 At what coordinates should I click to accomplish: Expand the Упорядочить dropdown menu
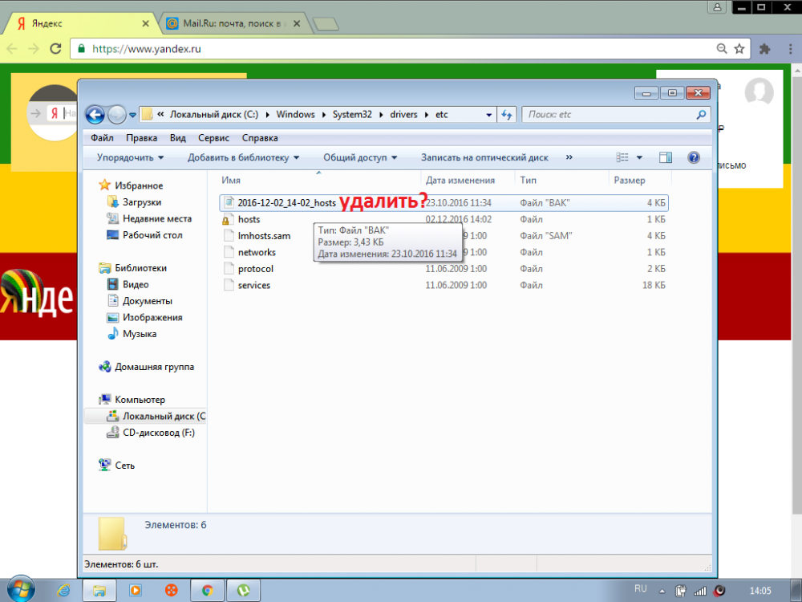tap(130, 158)
